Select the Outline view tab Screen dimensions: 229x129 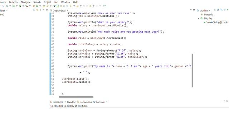[203, 10]
